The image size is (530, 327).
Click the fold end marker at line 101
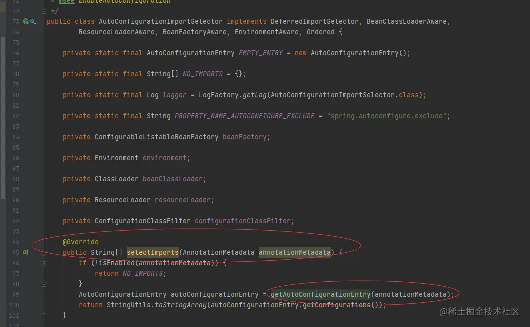(44, 315)
